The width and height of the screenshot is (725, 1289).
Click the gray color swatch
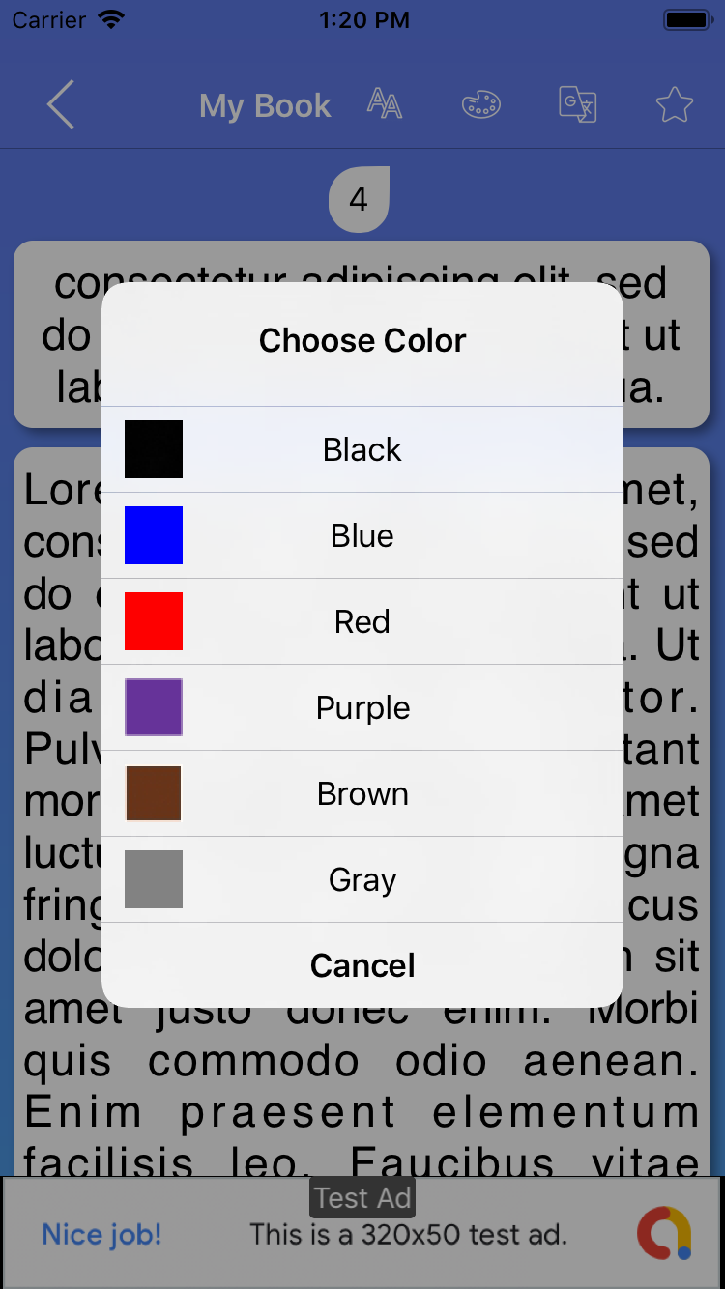click(x=154, y=879)
